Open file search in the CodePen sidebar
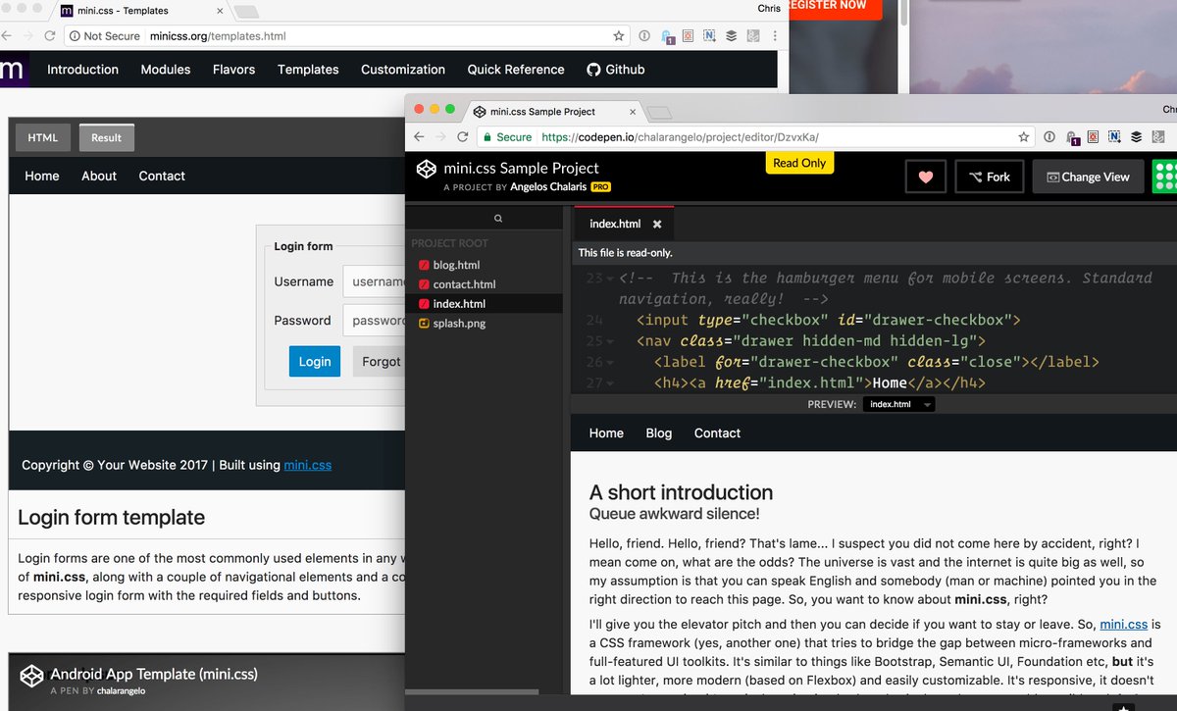This screenshot has width=1177, height=711. (x=498, y=219)
